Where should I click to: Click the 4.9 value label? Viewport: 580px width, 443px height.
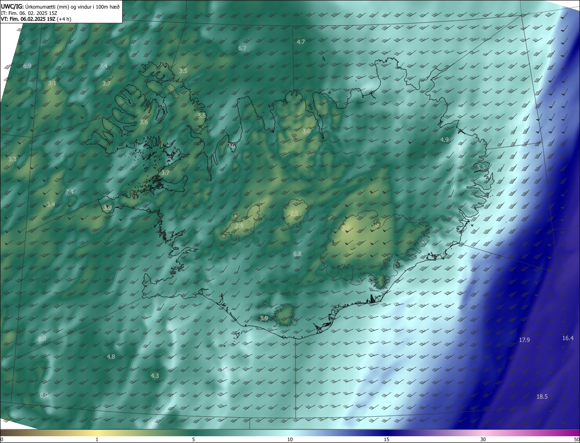(x=445, y=140)
